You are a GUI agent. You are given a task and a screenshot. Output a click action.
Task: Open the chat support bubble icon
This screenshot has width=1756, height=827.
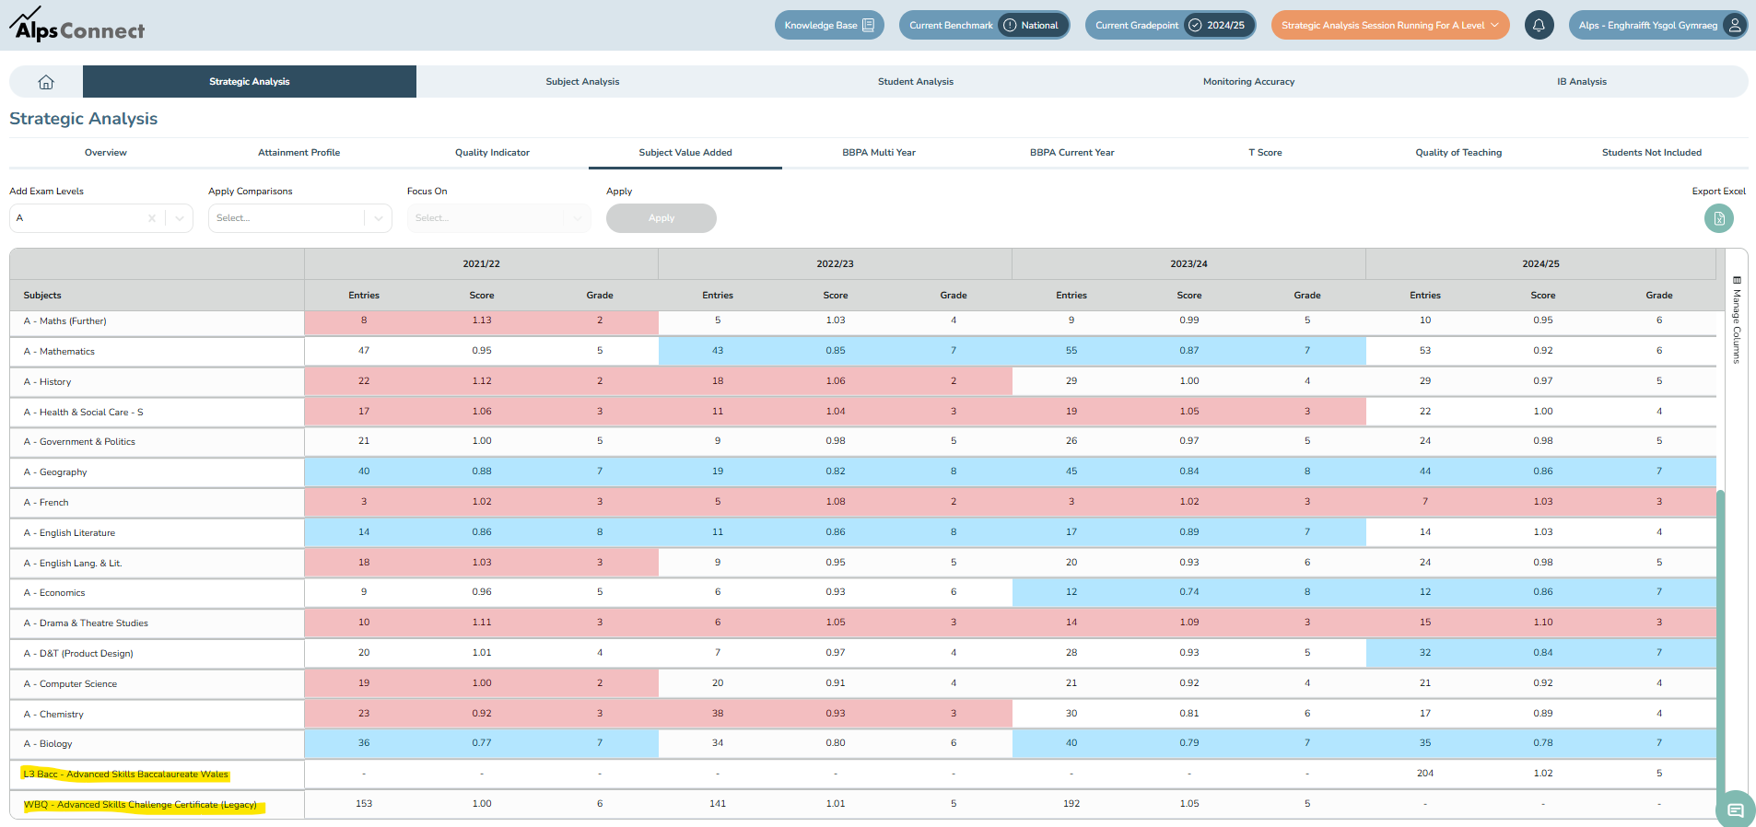click(x=1735, y=810)
